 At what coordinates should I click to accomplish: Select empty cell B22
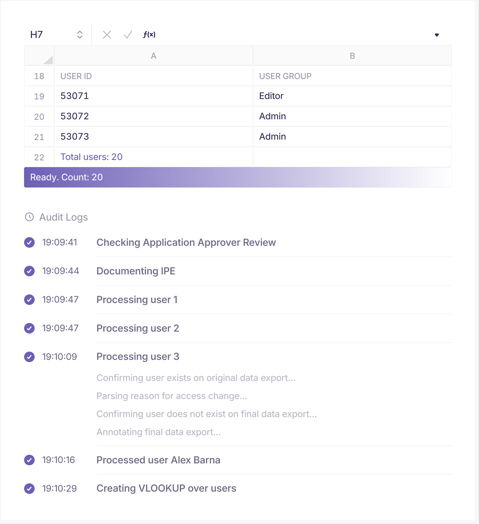pos(352,157)
